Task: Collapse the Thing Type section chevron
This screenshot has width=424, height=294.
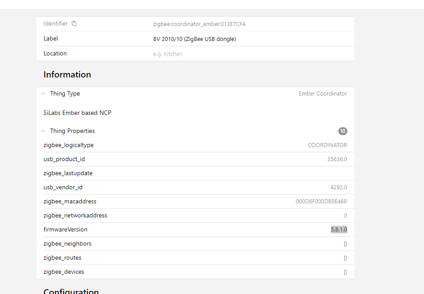Action: (x=43, y=94)
